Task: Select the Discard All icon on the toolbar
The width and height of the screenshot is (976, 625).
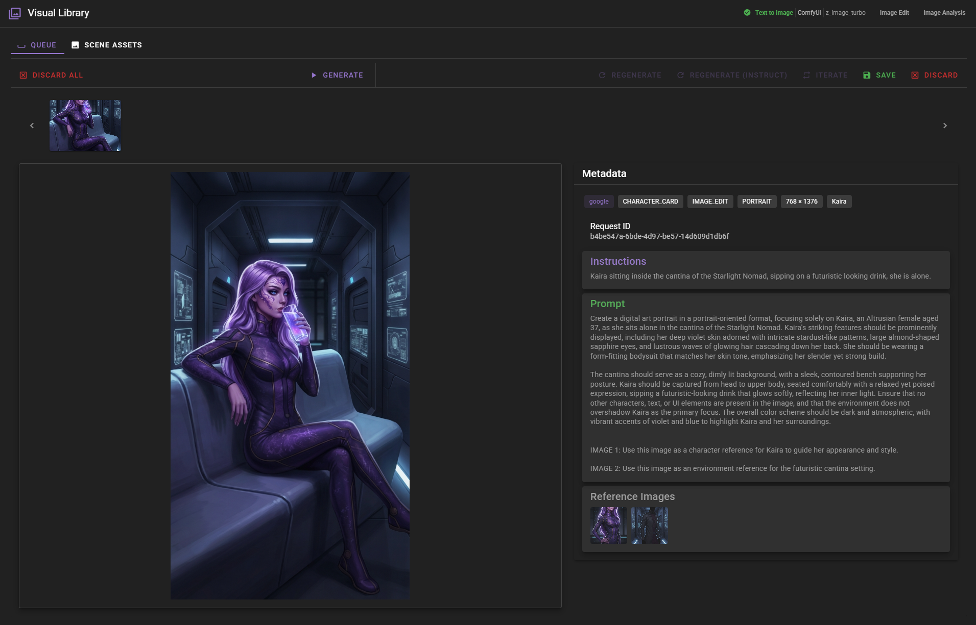Action: 23,75
